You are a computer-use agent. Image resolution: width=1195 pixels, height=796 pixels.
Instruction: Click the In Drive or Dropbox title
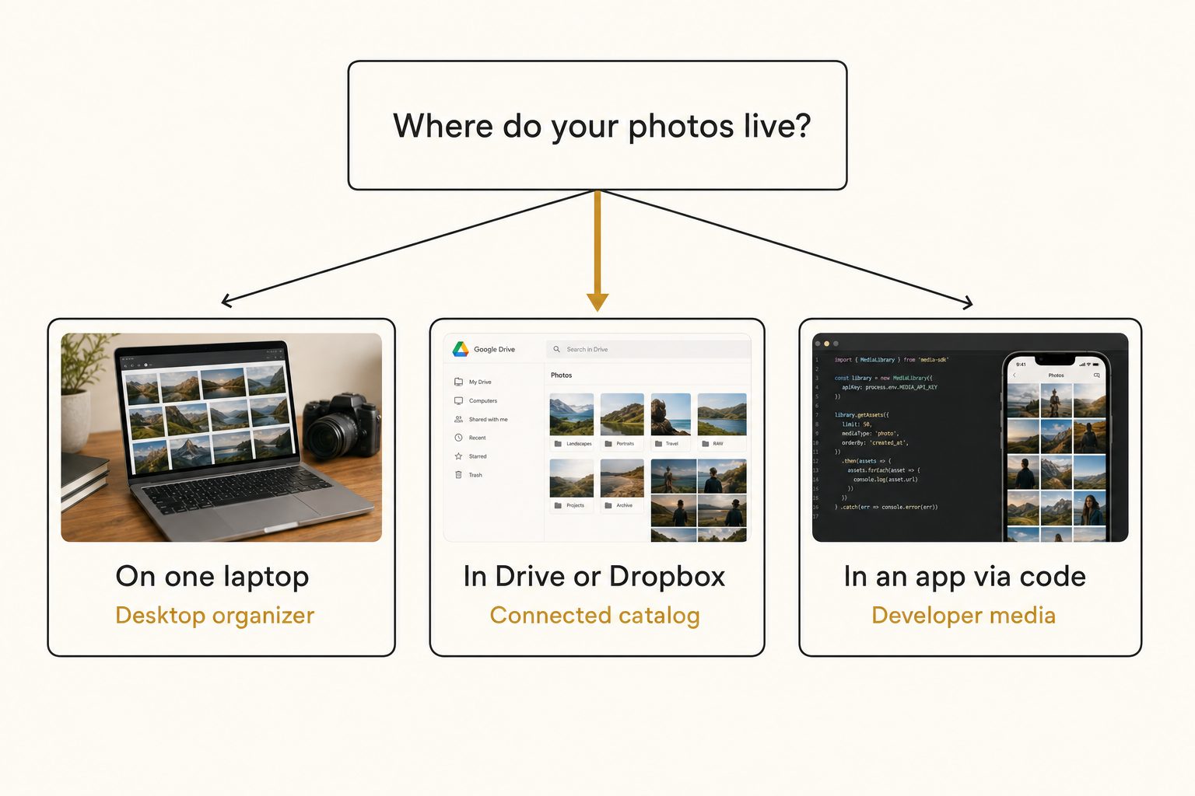click(x=594, y=577)
